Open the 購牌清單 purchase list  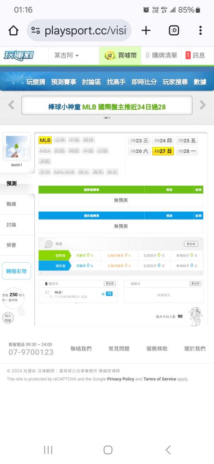coord(161,55)
